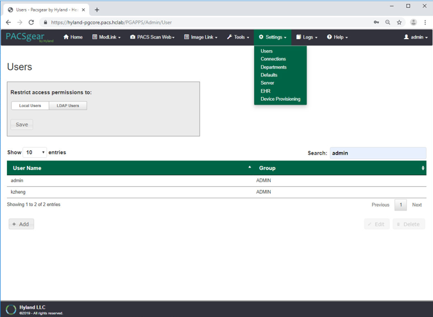The width and height of the screenshot is (433, 317).
Task: Select the kzheng user row
Action: point(128,192)
